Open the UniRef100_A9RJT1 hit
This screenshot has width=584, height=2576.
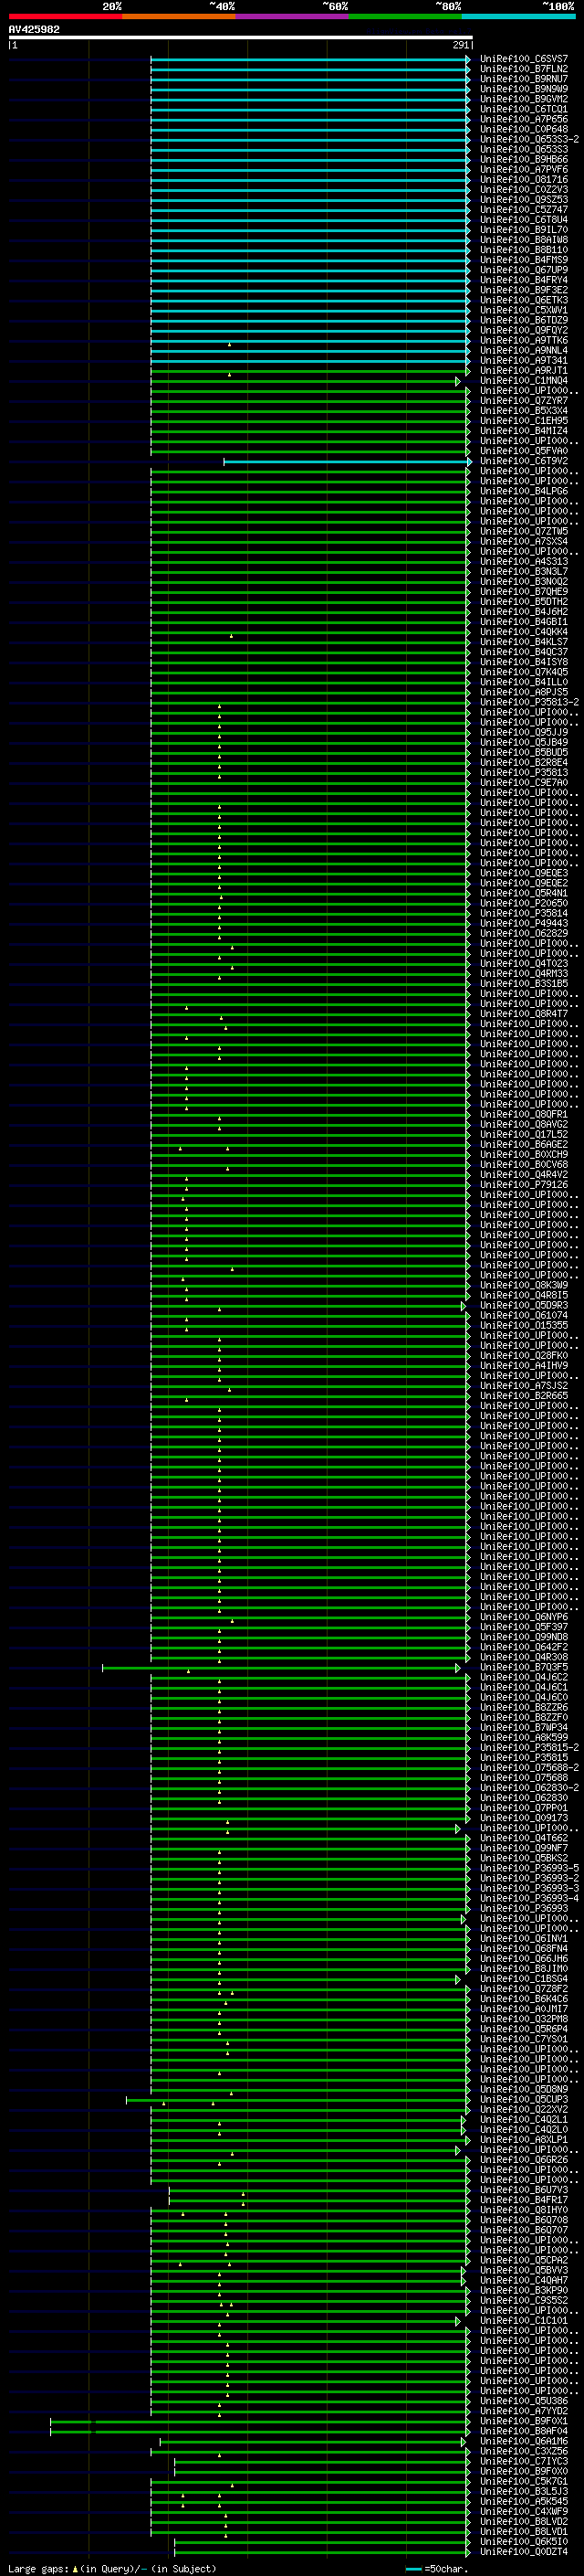pos(524,370)
